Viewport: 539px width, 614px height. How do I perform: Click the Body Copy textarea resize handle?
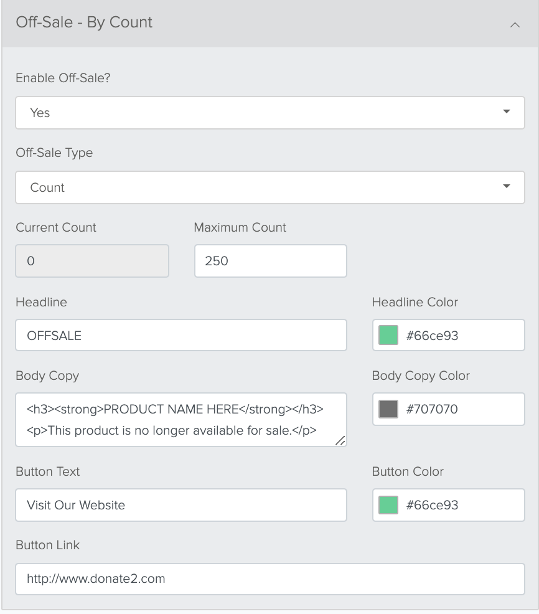(340, 440)
